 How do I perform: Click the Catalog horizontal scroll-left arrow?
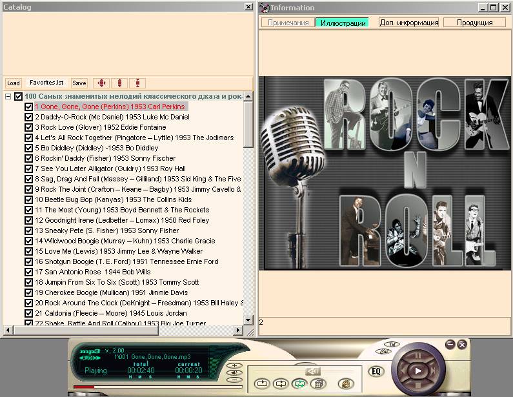tap(8, 331)
